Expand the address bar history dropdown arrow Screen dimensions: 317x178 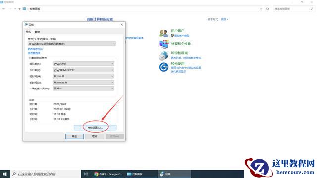pyautogui.click(x=261, y=9)
